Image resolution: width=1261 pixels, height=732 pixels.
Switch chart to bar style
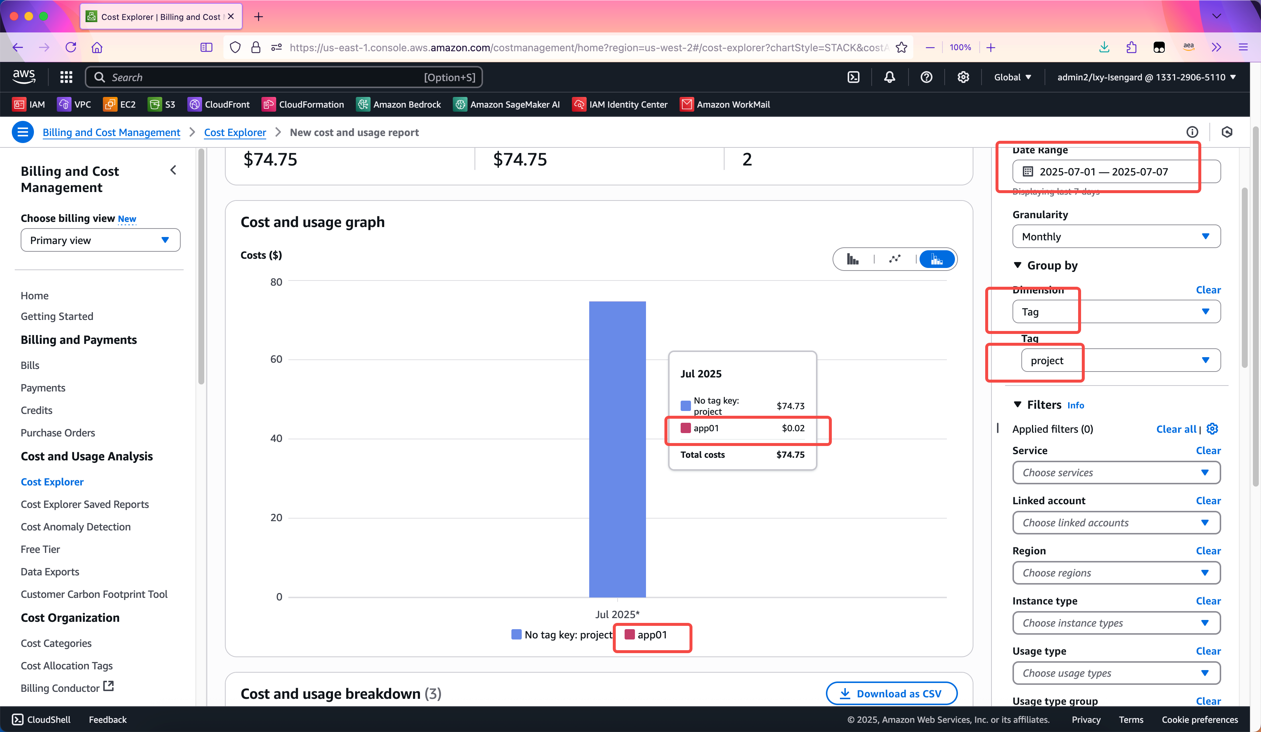(x=853, y=259)
